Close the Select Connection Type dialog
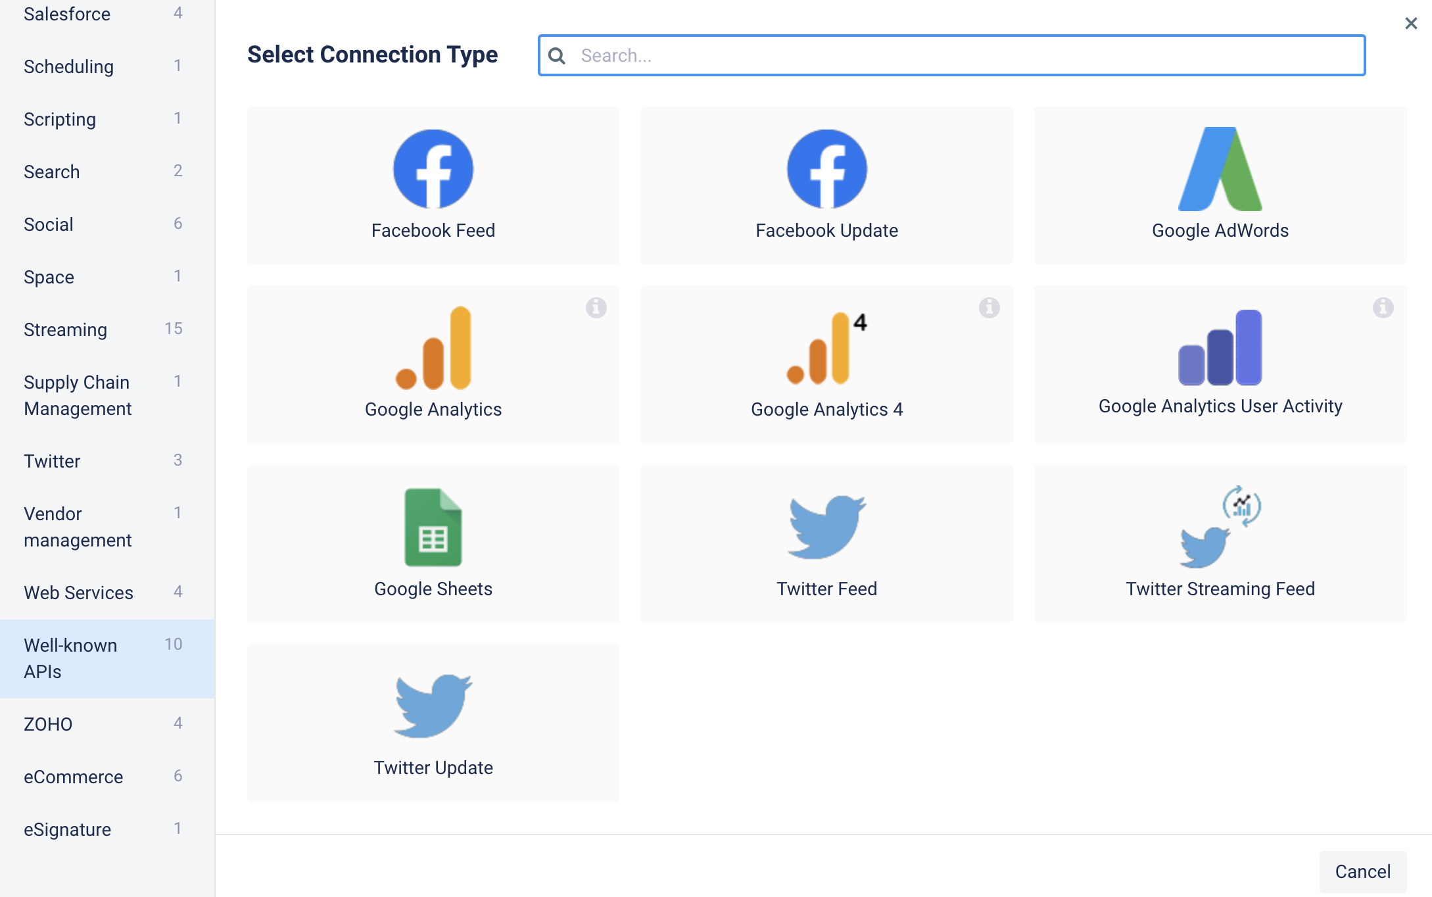Screen dimensions: 1432x897 click(x=1411, y=24)
